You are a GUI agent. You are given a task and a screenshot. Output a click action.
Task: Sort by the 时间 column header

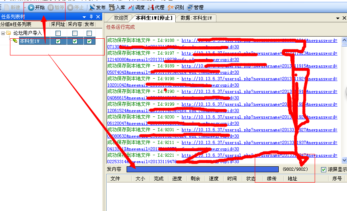tap(232, 179)
